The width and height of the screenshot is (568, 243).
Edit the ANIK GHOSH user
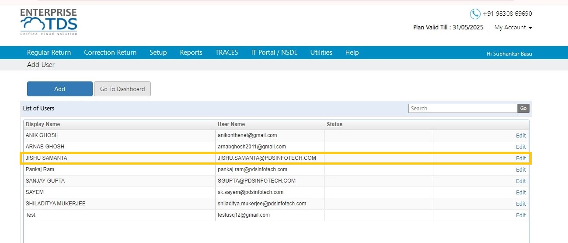[x=521, y=136]
